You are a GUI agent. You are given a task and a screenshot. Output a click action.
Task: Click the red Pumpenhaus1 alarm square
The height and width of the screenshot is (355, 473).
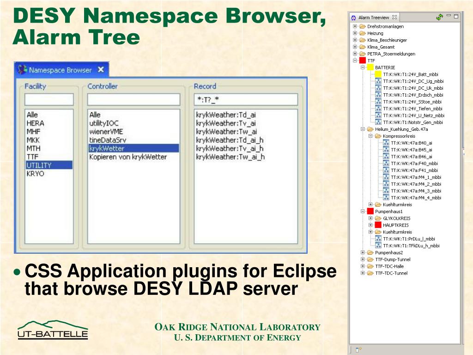pos(370,211)
